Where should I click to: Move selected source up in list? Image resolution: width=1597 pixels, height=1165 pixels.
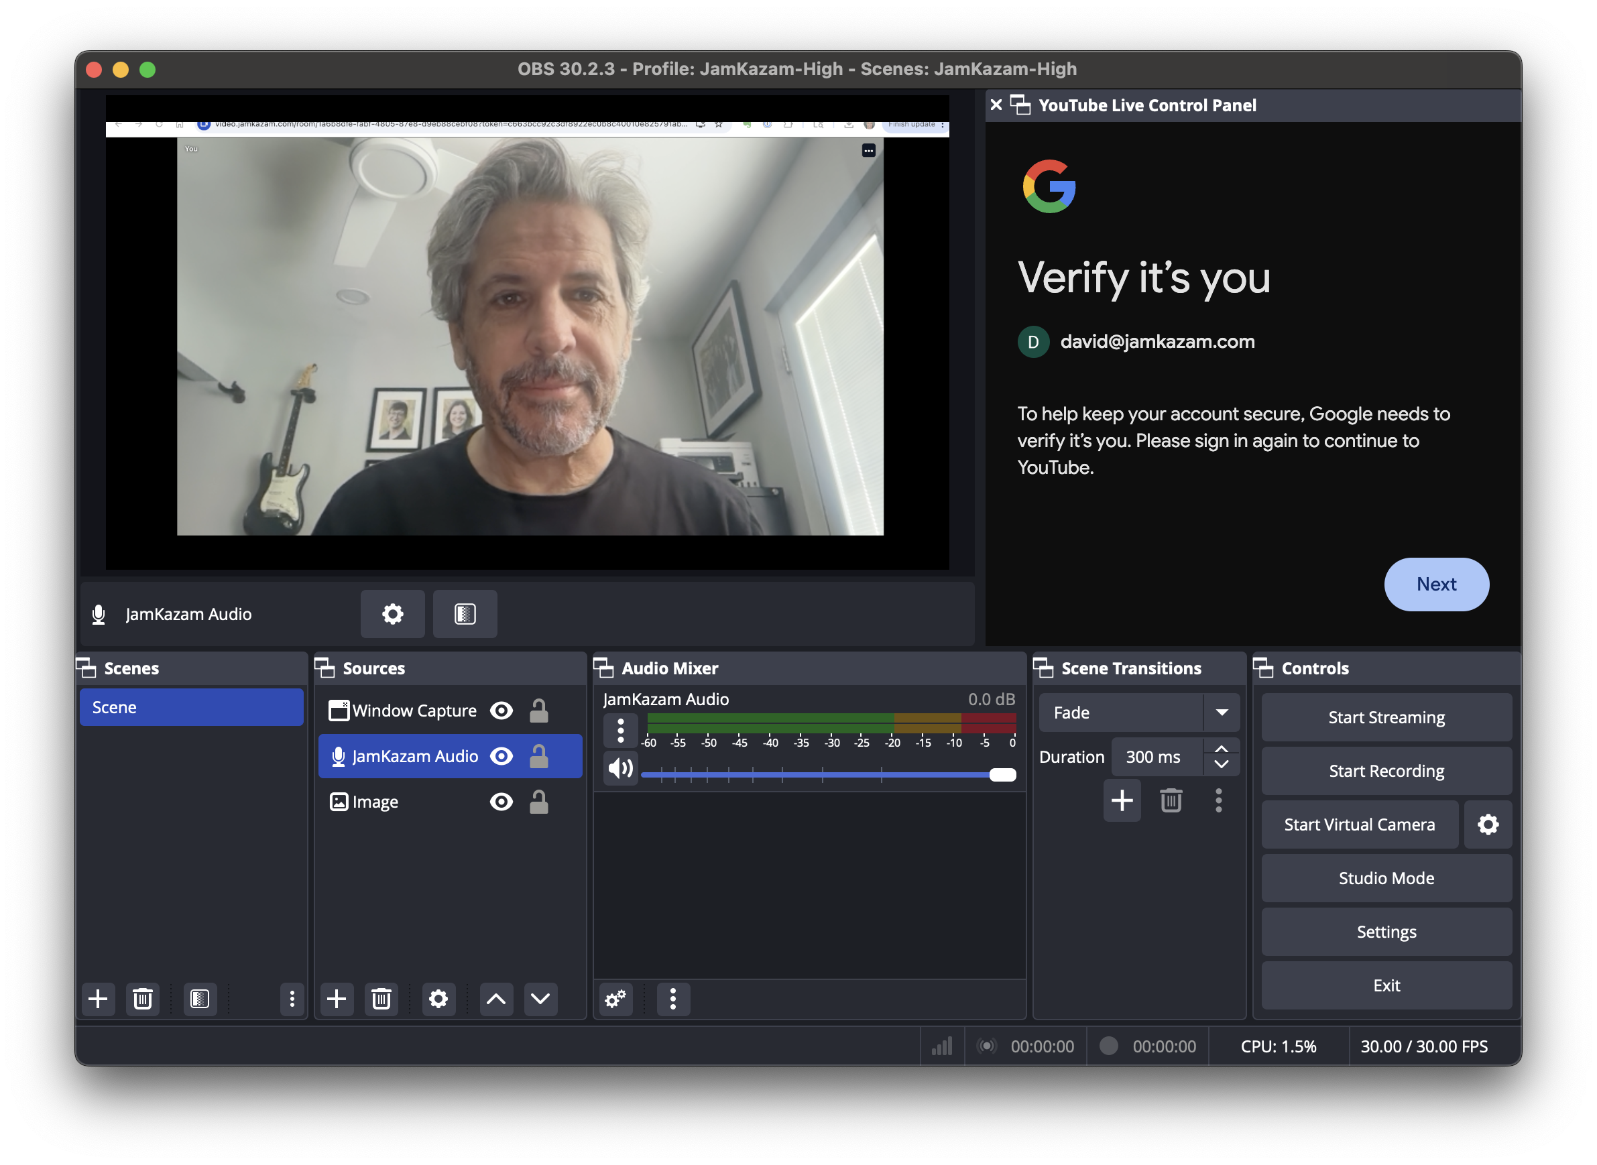click(x=496, y=999)
